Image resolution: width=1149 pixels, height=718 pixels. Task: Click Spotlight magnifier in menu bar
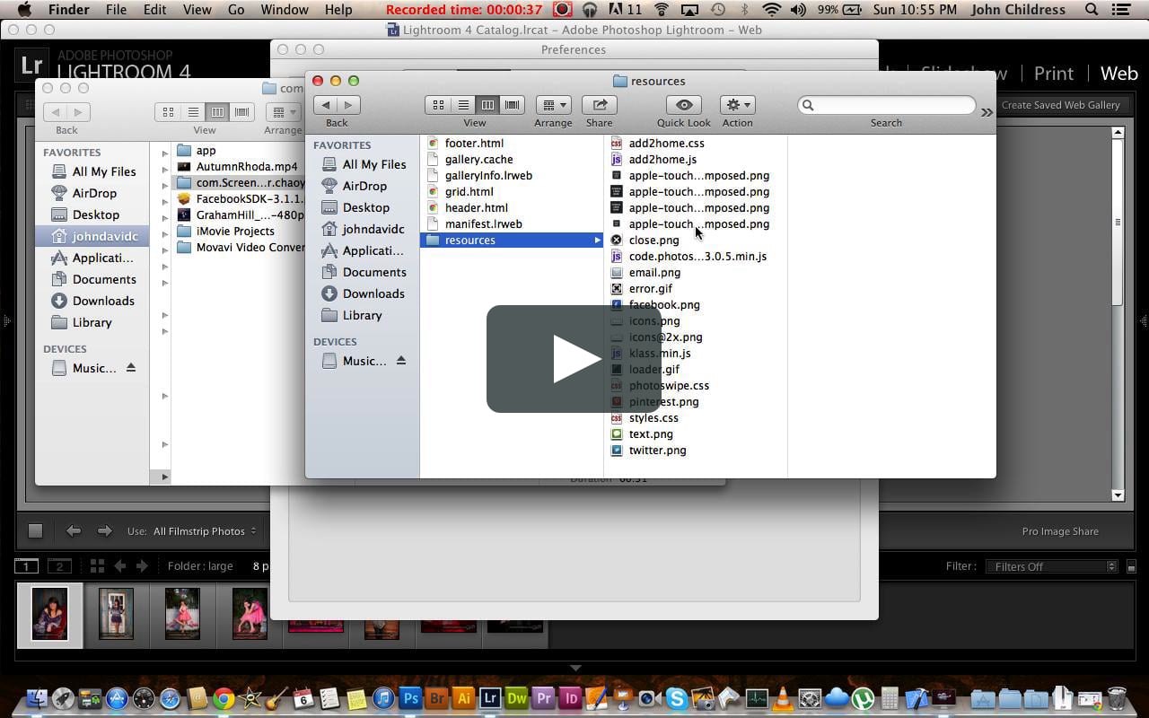[x=1092, y=10]
